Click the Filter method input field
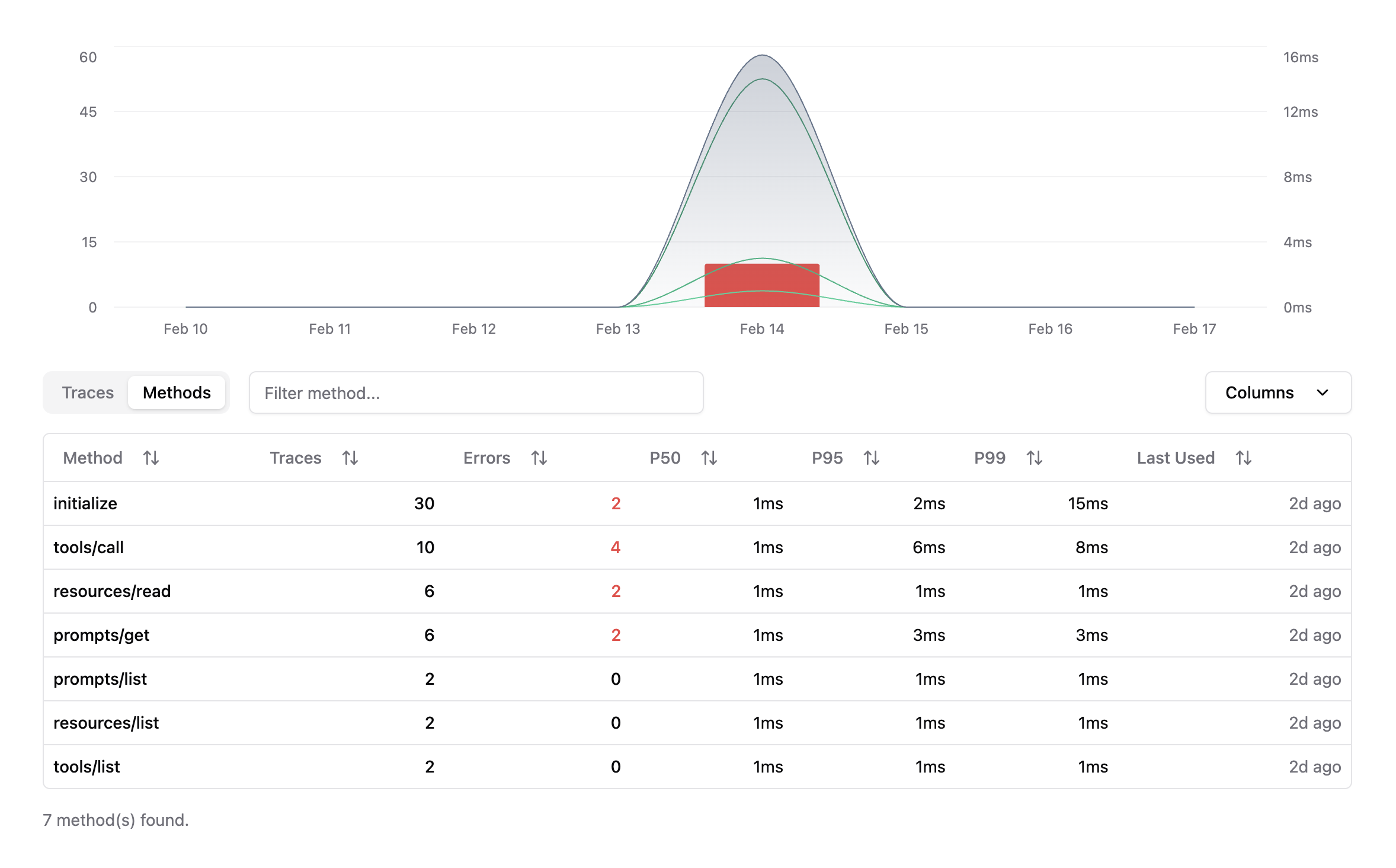1396x868 pixels. pos(476,392)
